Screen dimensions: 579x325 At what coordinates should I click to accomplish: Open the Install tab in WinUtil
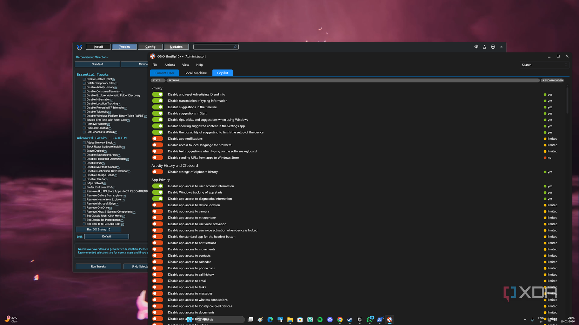tap(98, 47)
